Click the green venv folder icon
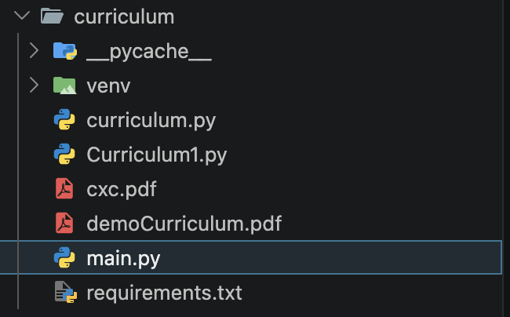The width and height of the screenshot is (510, 317). [x=64, y=86]
